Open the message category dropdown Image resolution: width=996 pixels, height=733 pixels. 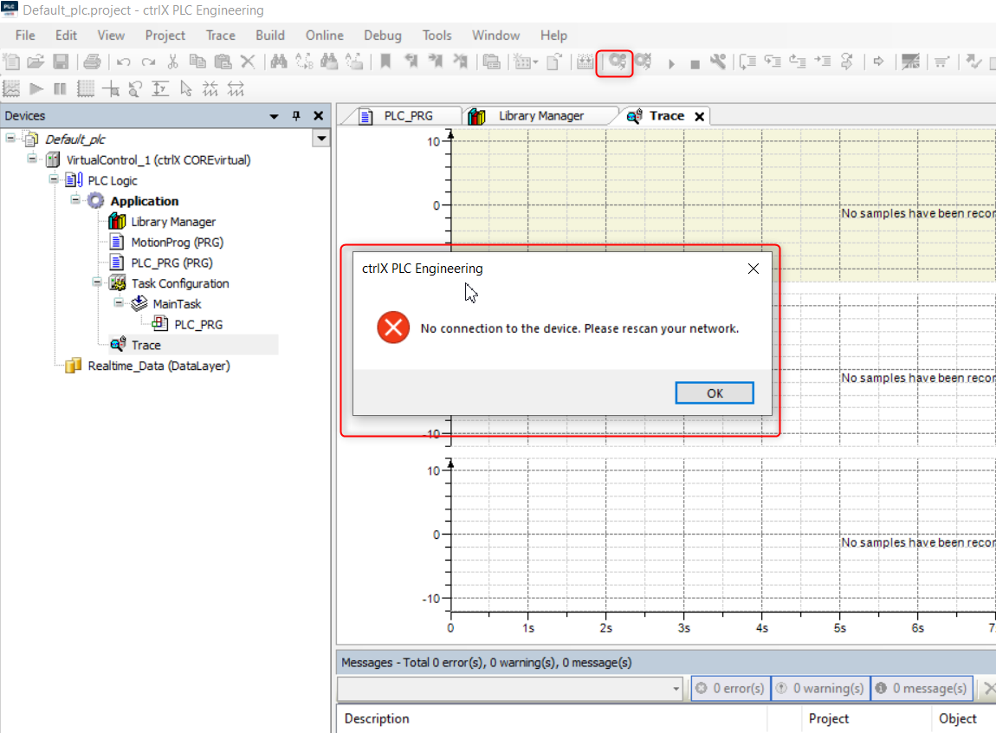coord(676,689)
